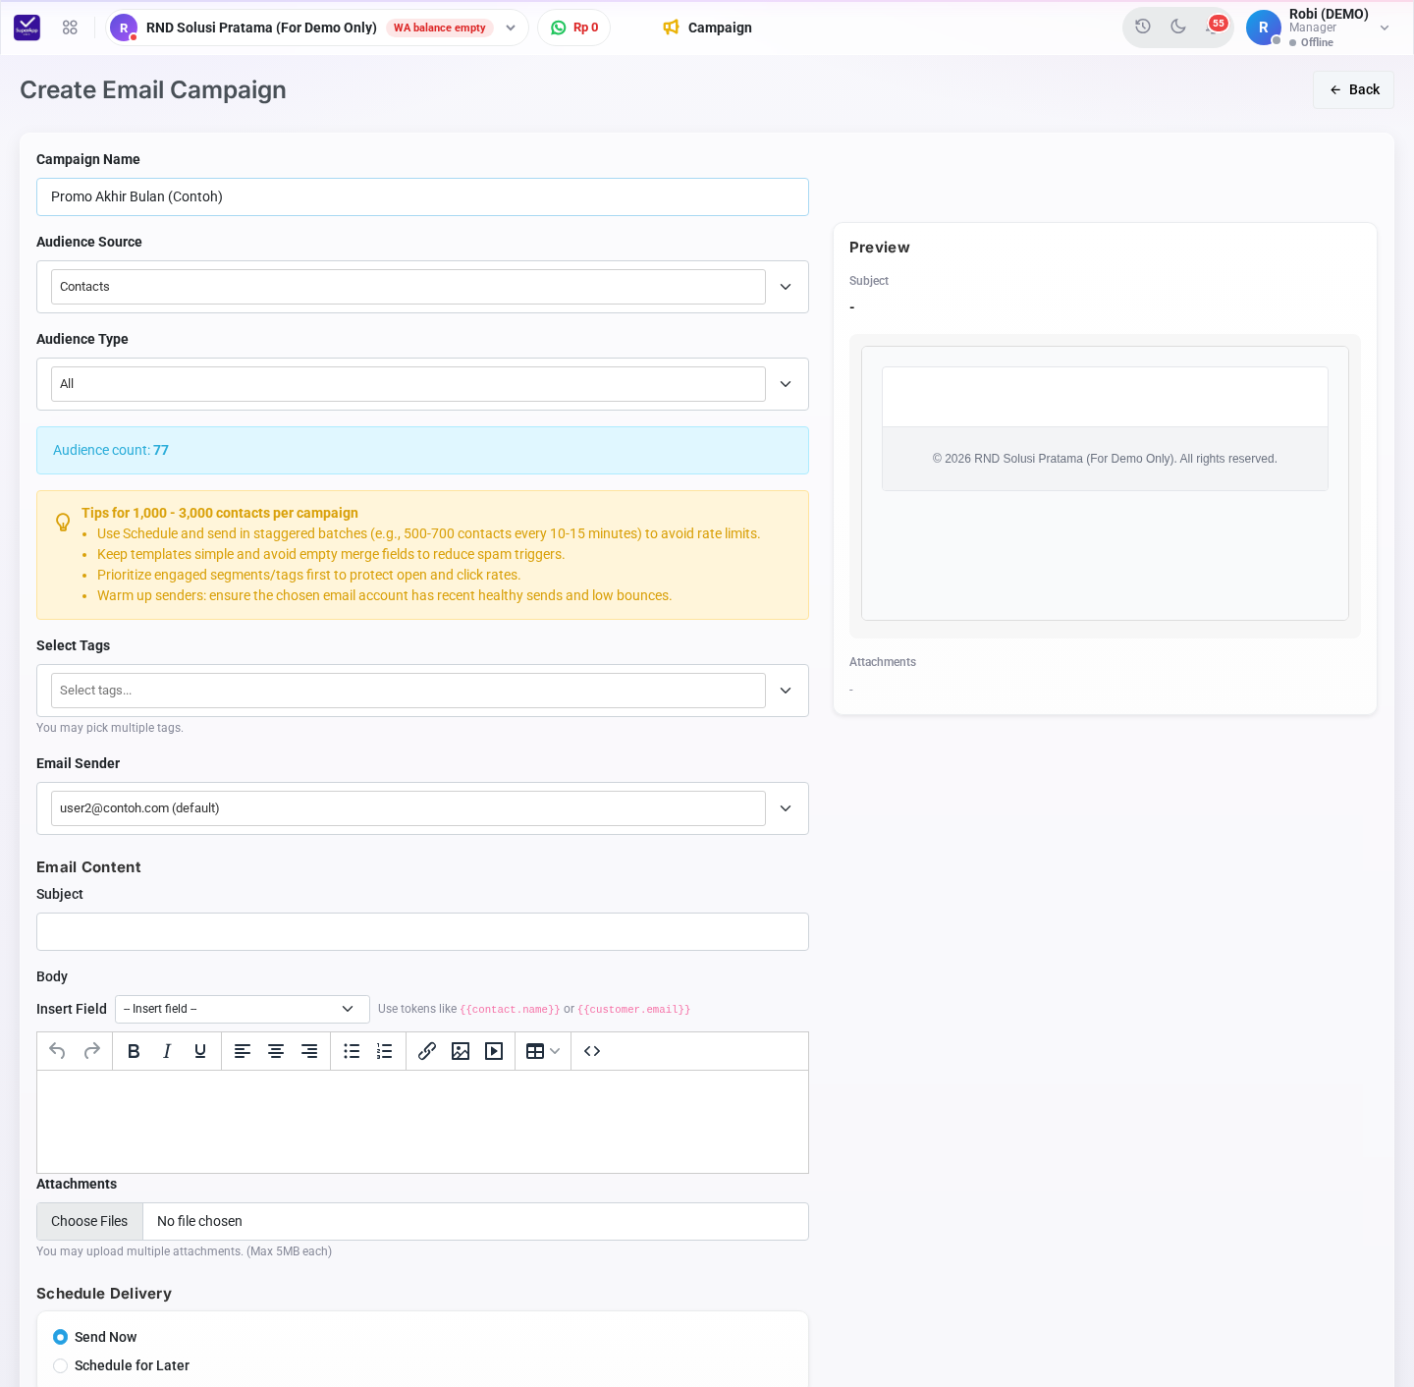Image resolution: width=1414 pixels, height=1387 pixels.
Task: Click the WA balance empty badge
Action: tap(440, 28)
